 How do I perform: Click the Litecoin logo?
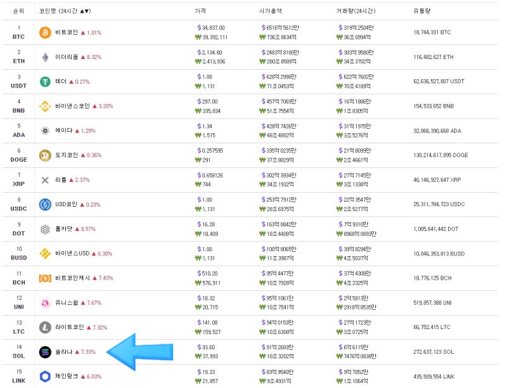click(45, 328)
